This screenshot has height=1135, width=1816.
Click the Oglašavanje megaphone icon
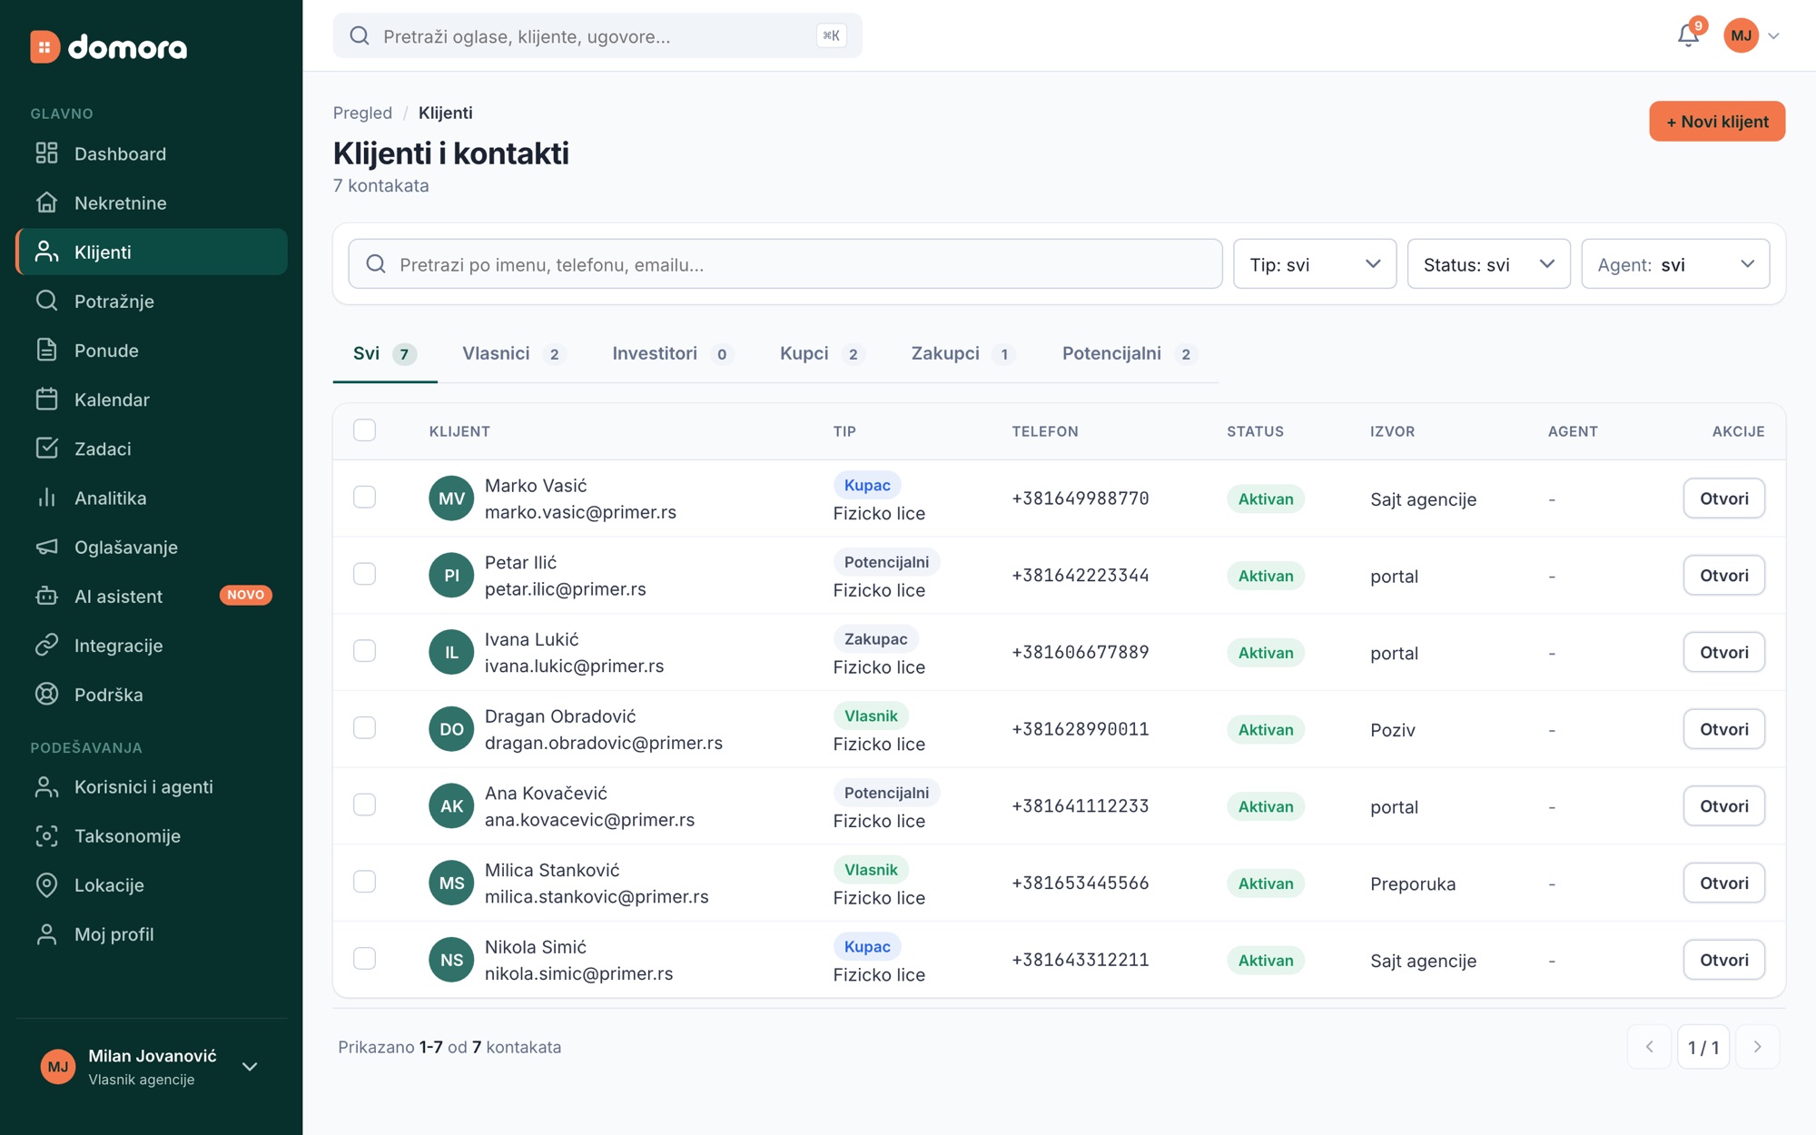pos(46,547)
